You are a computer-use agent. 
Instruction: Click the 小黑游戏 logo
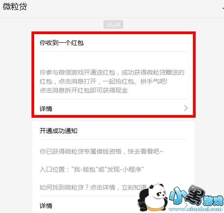196,196
